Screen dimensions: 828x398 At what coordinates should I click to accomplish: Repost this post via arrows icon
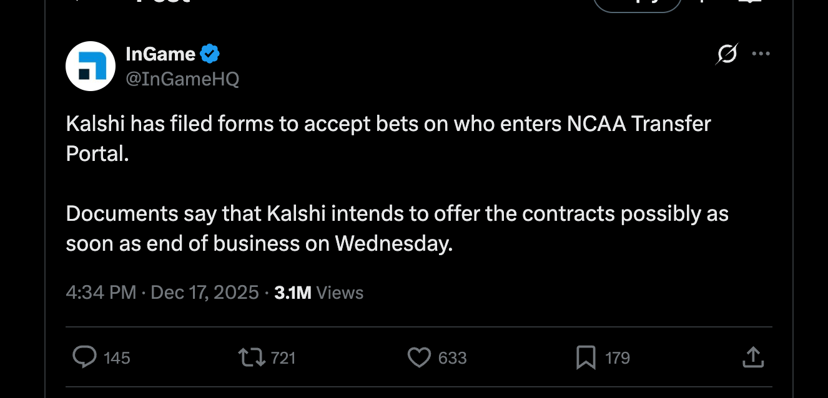[x=252, y=357]
